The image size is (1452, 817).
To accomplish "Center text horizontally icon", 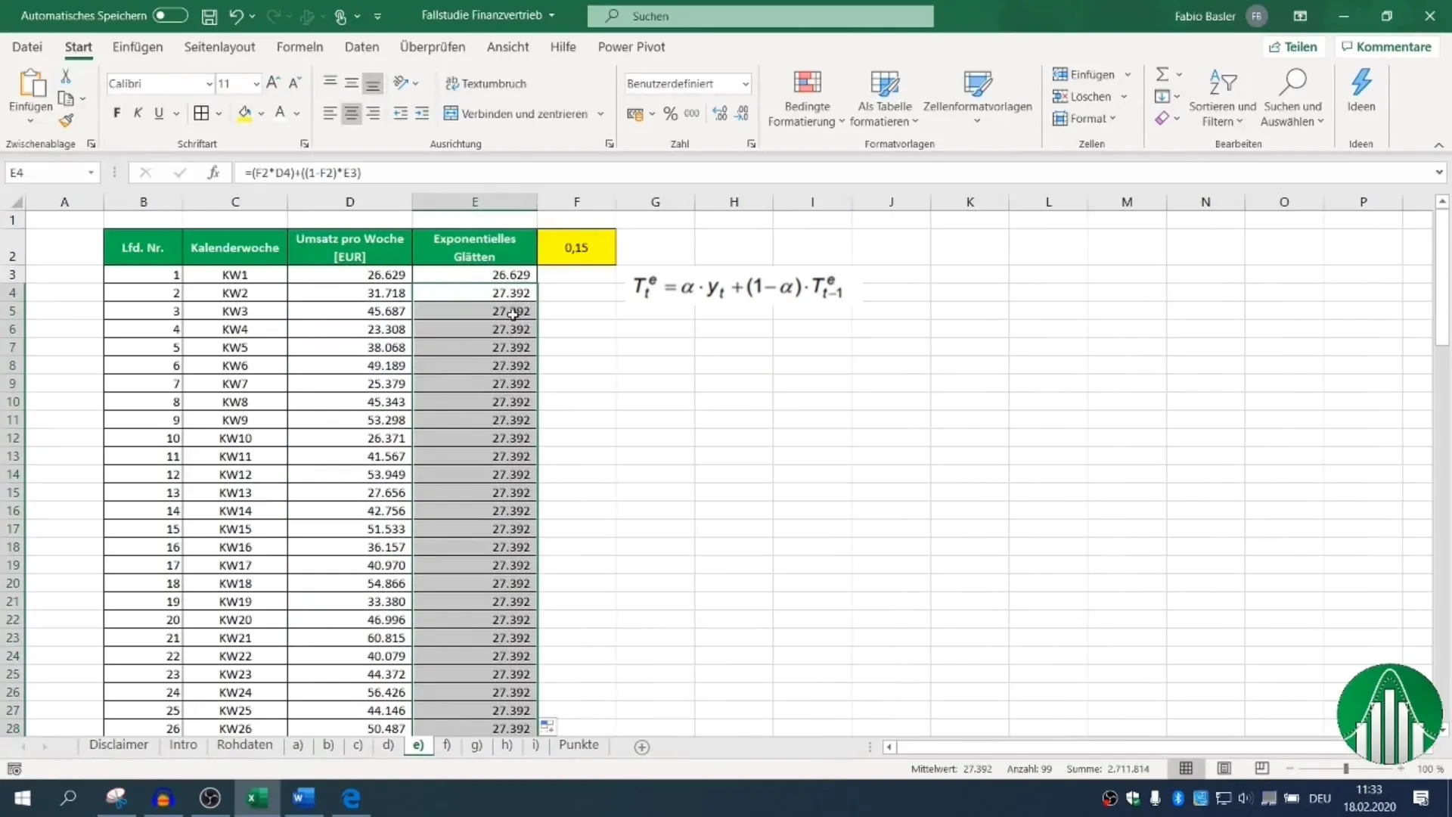I will click(x=352, y=113).
